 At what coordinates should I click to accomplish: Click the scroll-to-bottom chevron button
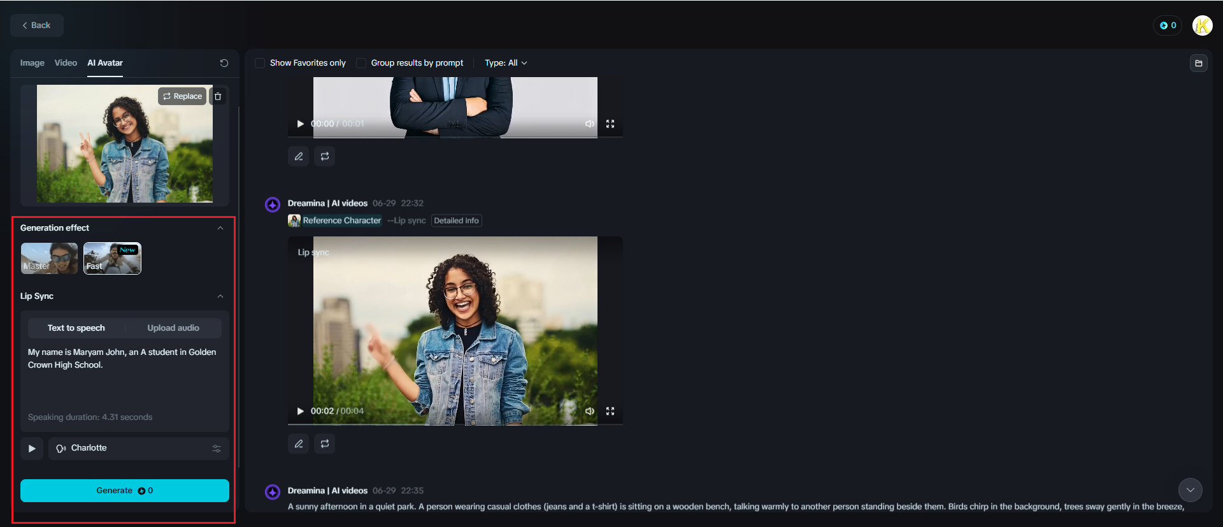coord(1191,490)
